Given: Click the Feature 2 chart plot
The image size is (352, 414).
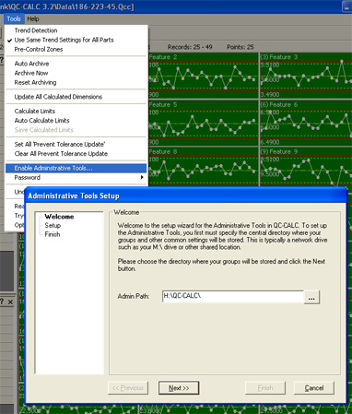Looking at the screenshot, I should pyautogui.click(x=203, y=76).
